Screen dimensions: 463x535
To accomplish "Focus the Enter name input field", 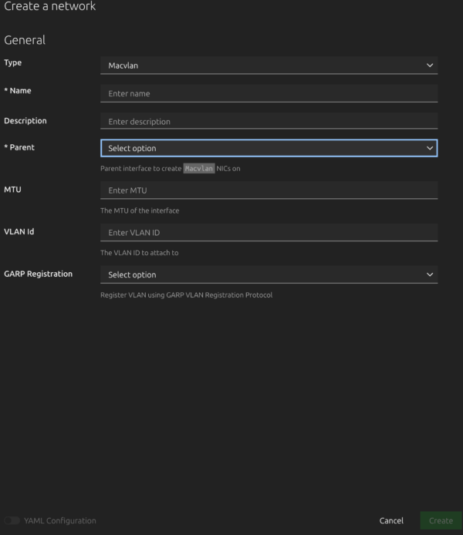I will tap(269, 93).
